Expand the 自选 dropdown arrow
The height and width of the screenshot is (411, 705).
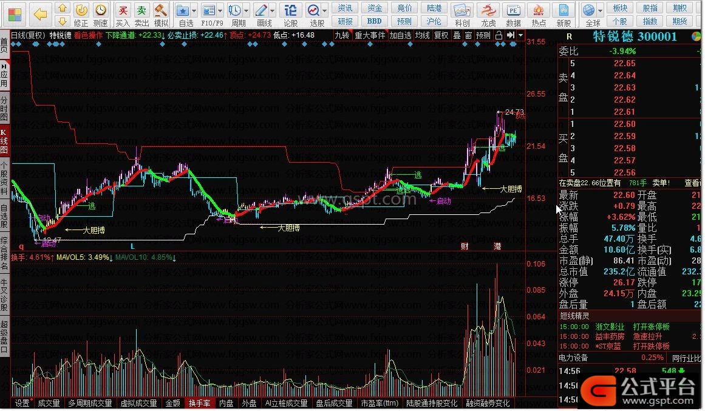pyautogui.click(x=194, y=10)
